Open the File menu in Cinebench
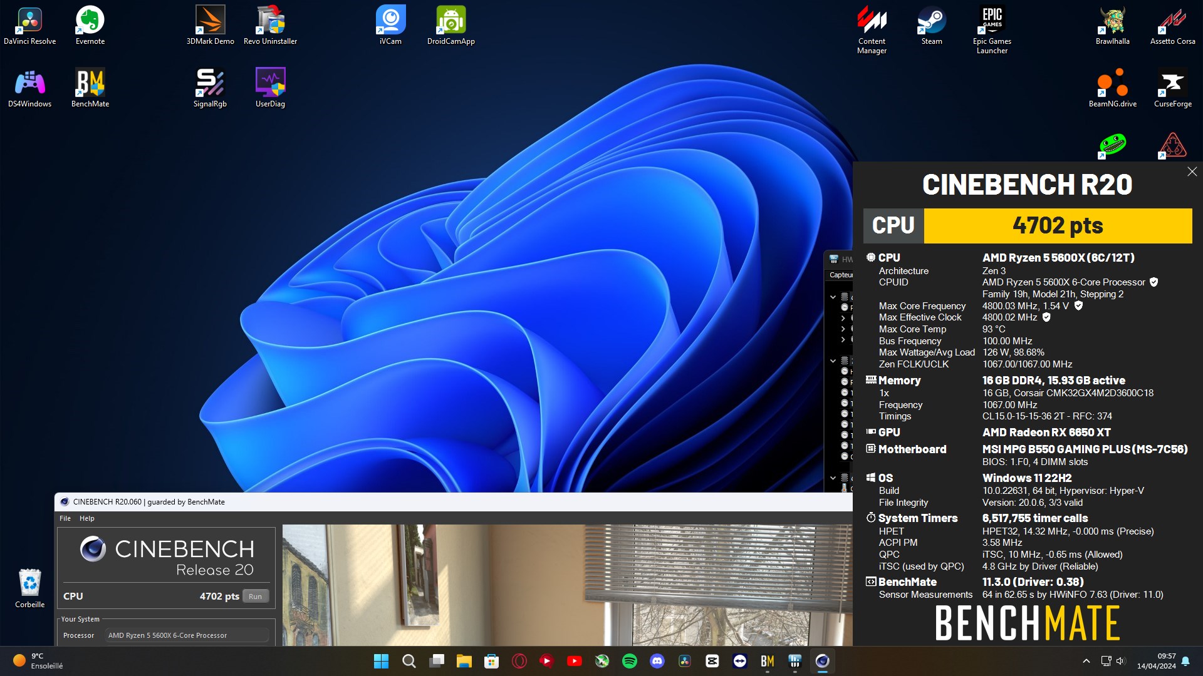 pos(65,518)
